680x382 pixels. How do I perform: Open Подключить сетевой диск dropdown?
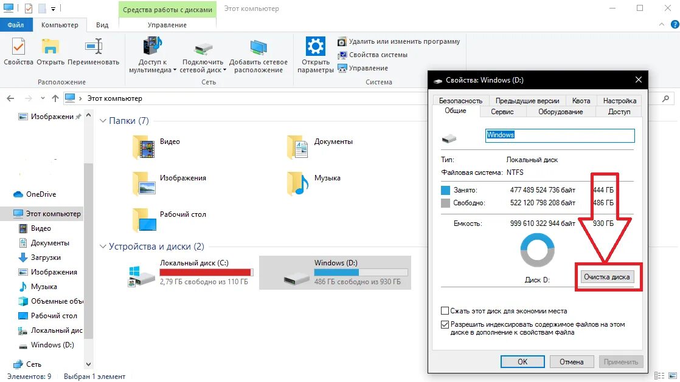(203, 55)
